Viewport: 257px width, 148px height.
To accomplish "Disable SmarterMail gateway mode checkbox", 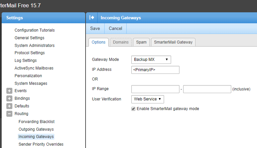I will 133,109.
